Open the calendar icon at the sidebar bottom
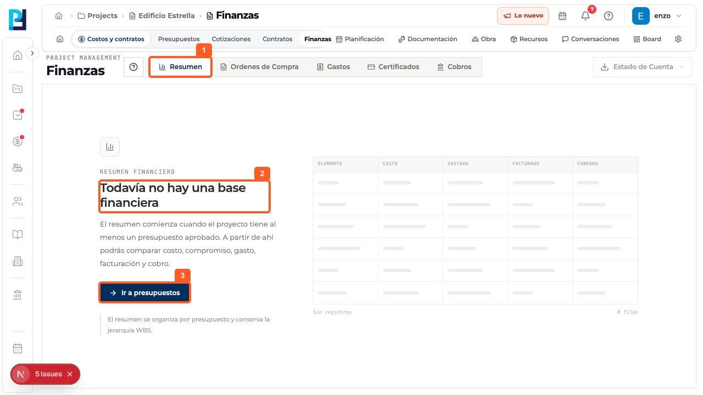Viewport: 703px width, 395px height. pyautogui.click(x=18, y=348)
